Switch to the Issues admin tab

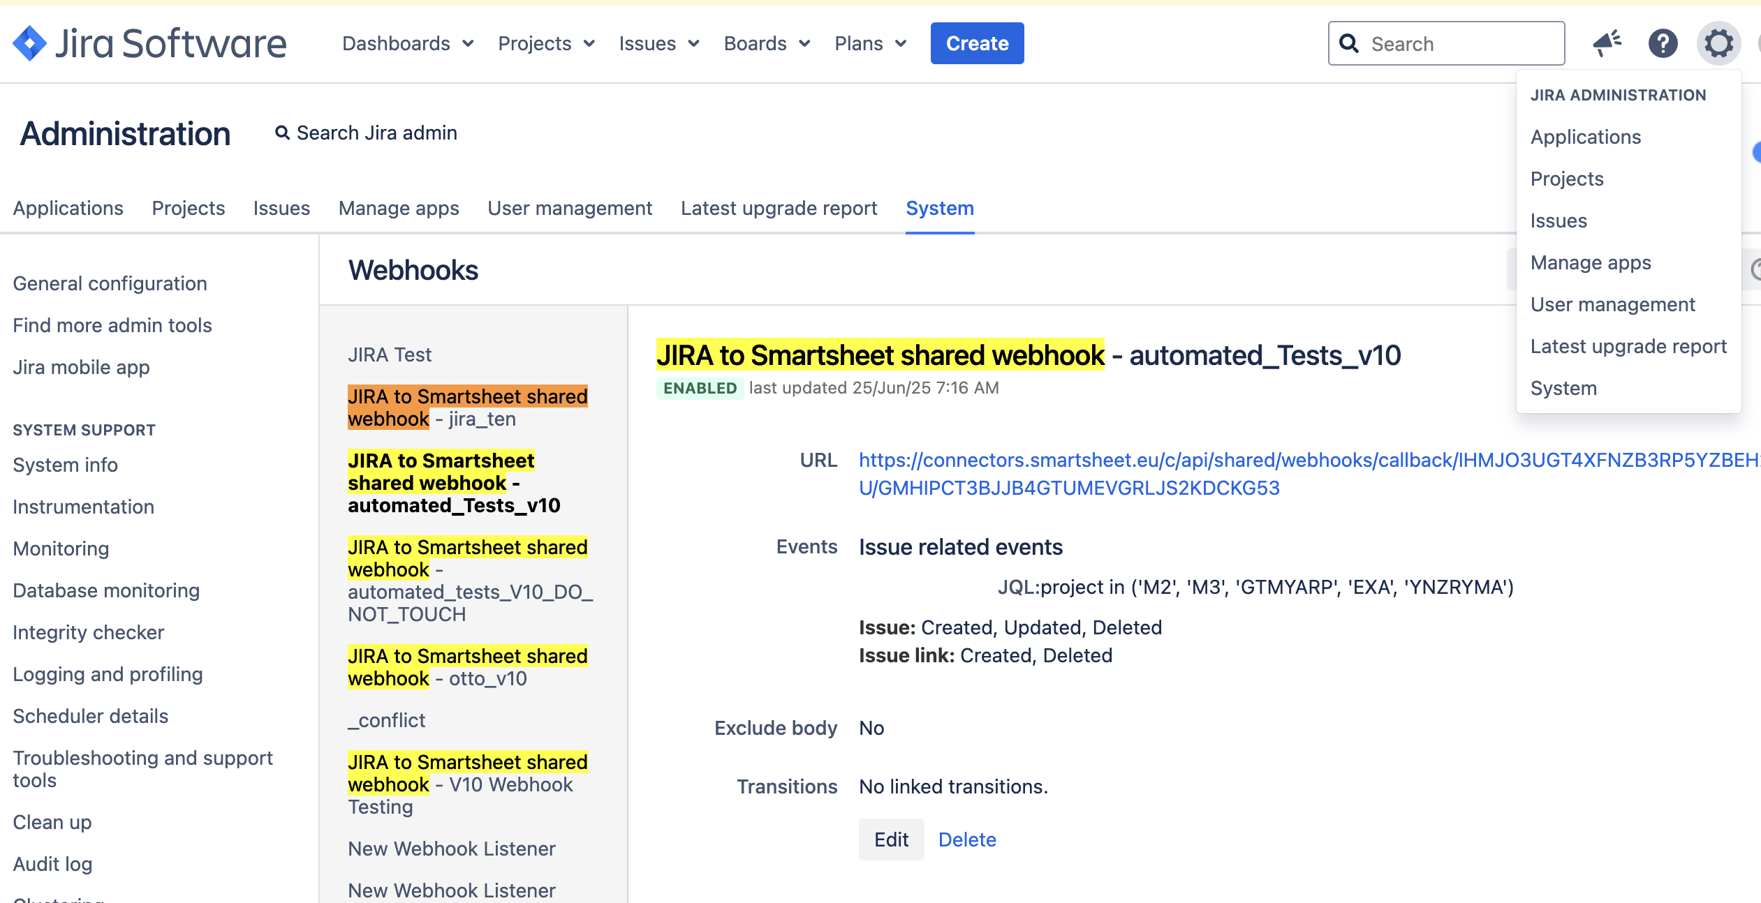coord(281,208)
